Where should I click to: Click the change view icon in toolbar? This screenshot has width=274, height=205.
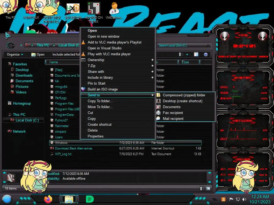[x=181, y=54]
